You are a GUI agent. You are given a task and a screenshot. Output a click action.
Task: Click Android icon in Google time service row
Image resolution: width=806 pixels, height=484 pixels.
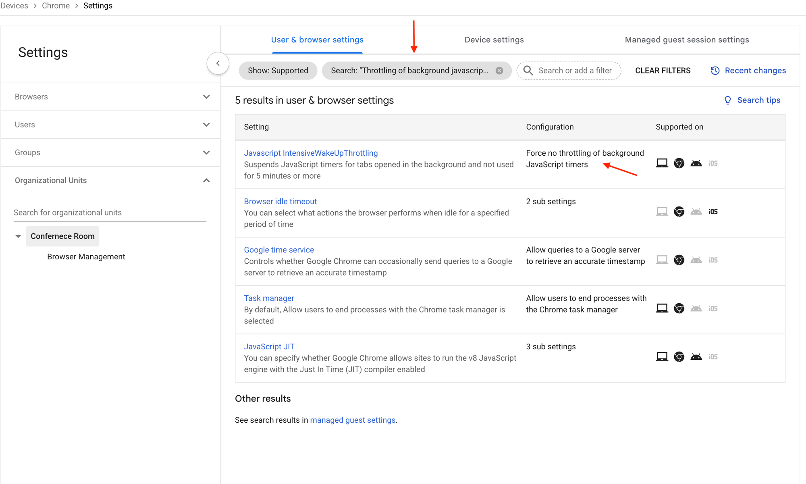click(696, 260)
